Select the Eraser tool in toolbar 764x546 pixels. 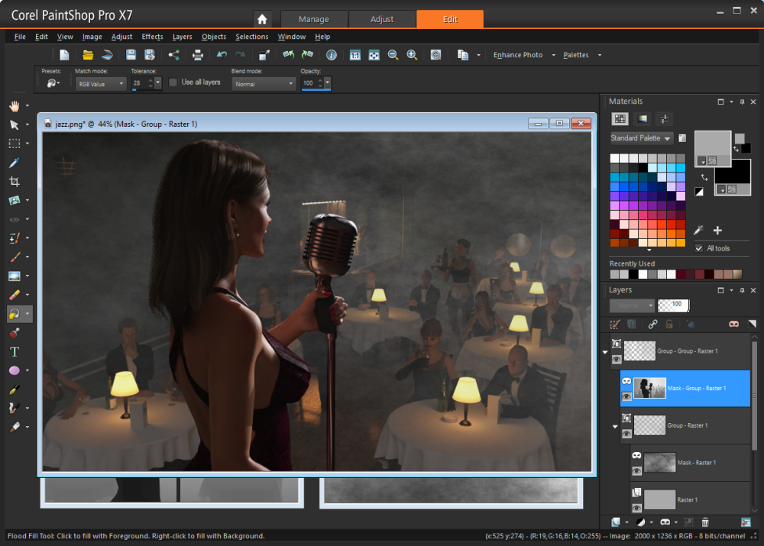coord(14,296)
